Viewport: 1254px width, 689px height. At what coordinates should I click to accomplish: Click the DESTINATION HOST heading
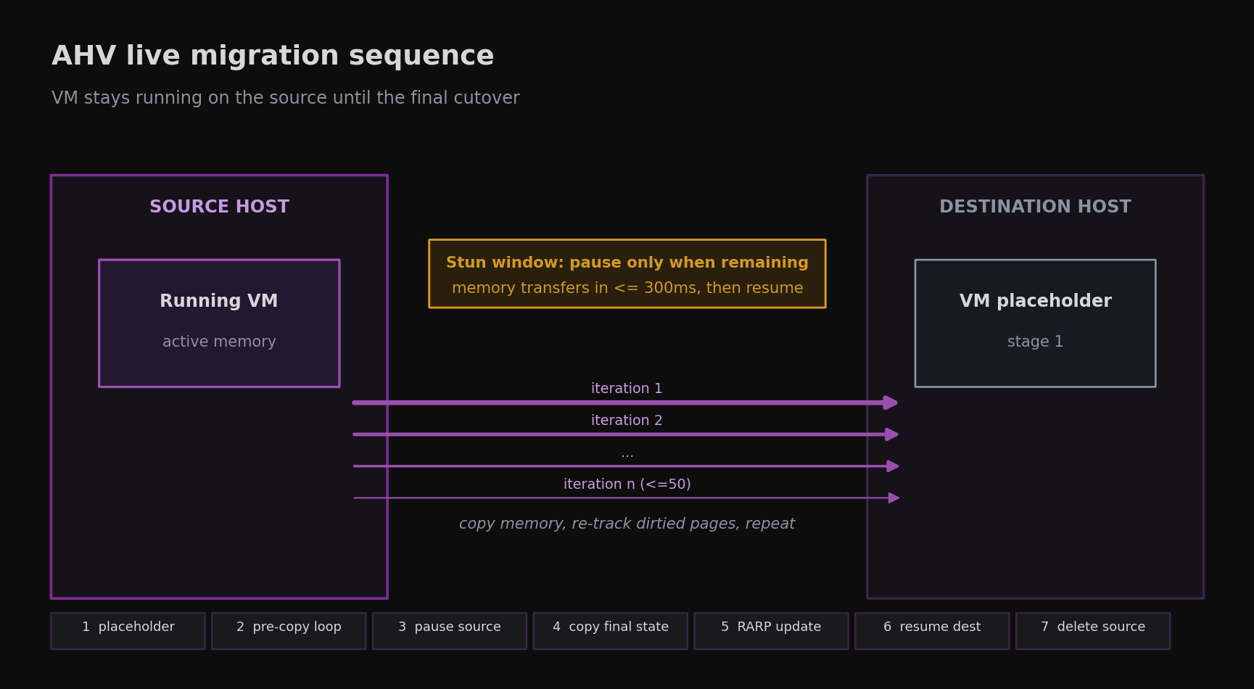click(1035, 207)
